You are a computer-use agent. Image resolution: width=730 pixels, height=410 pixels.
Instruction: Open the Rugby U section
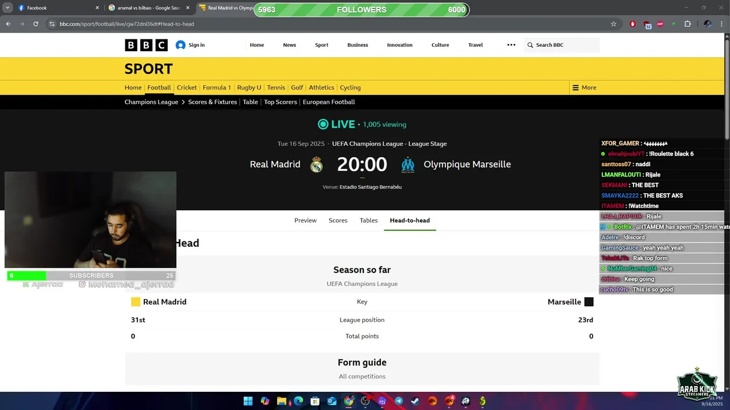click(249, 88)
